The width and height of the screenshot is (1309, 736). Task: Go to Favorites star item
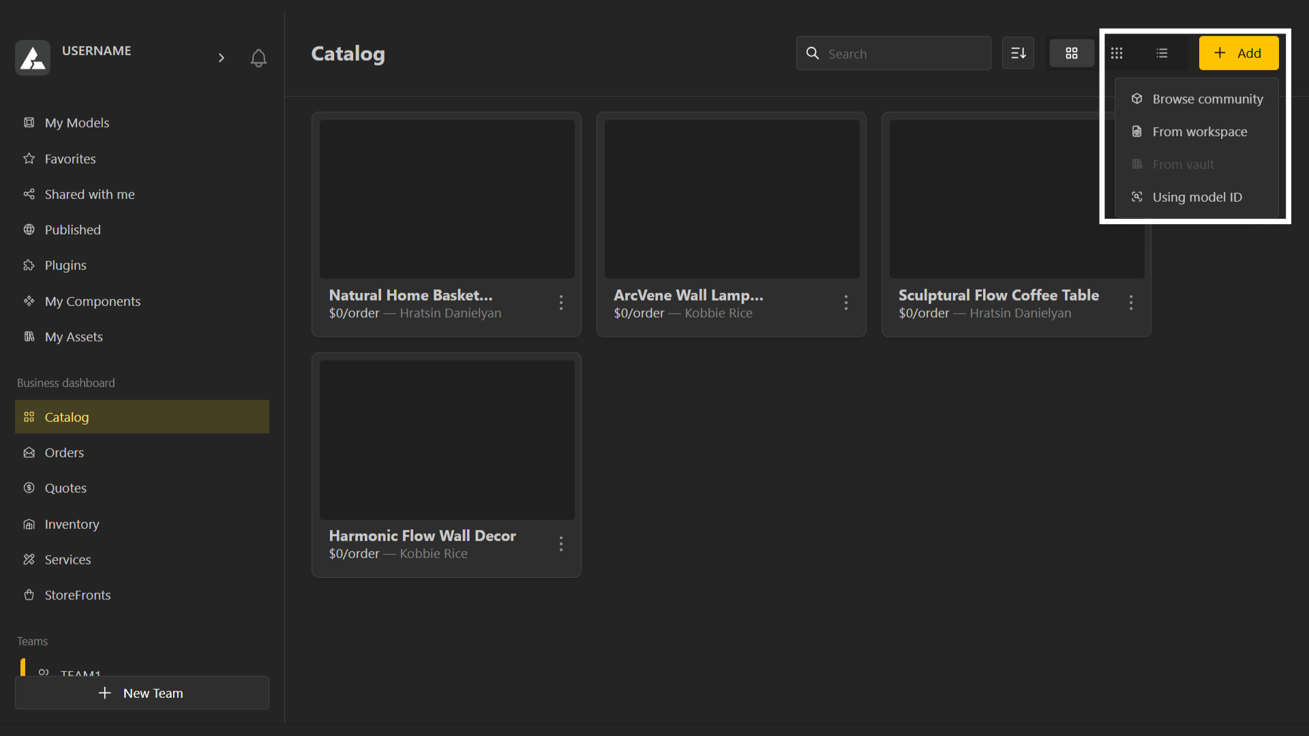70,159
